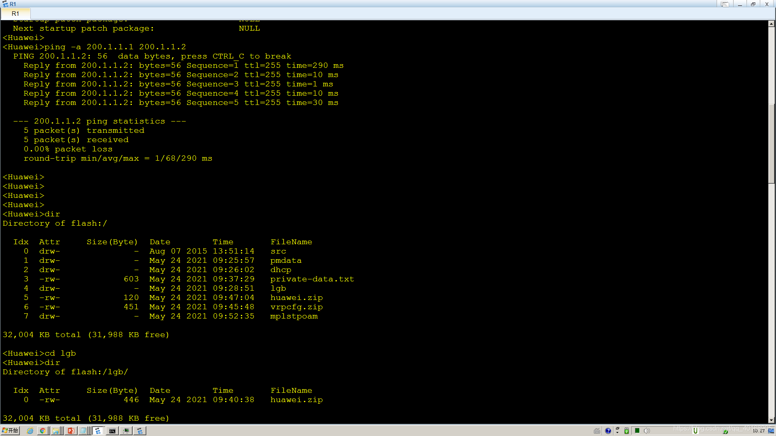Open the language bar options arrow
Image resolution: width=776 pixels, height=436 pixels.
pos(617,433)
